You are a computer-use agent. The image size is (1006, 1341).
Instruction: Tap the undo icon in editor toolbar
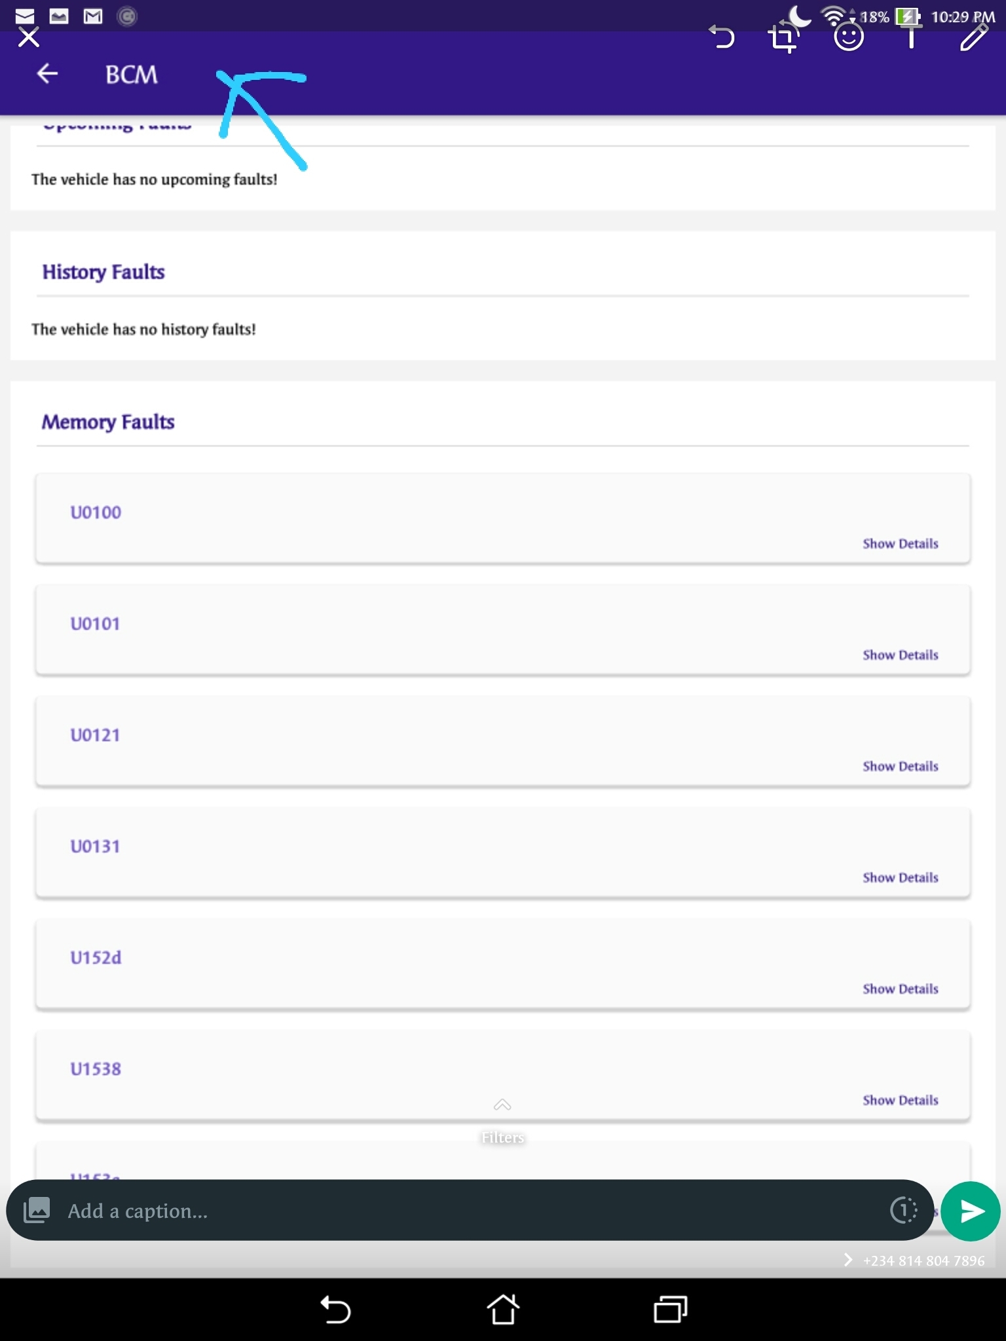pos(722,38)
